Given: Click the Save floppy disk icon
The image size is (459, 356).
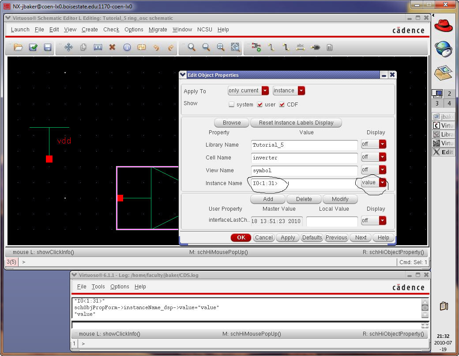Looking at the screenshot, I should click(x=47, y=47).
